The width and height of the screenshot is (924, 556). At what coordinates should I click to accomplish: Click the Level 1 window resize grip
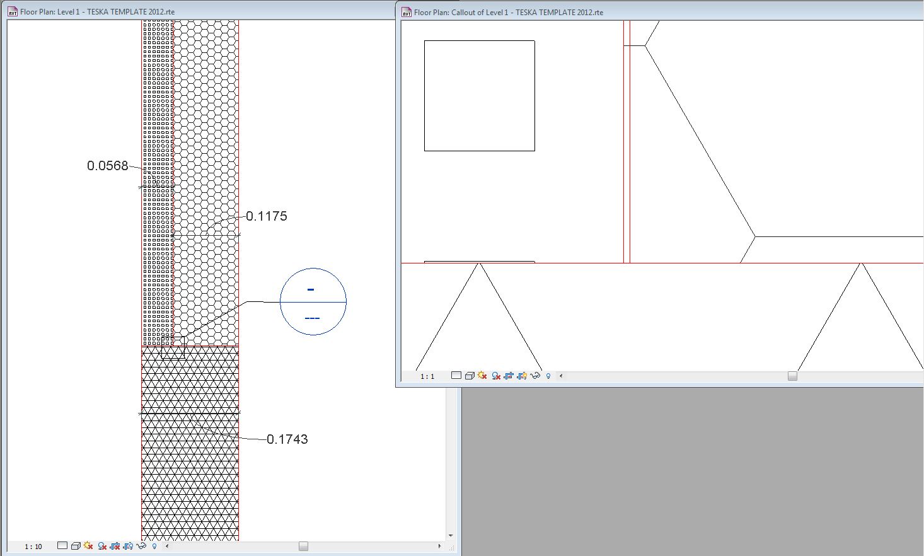pos(451,547)
